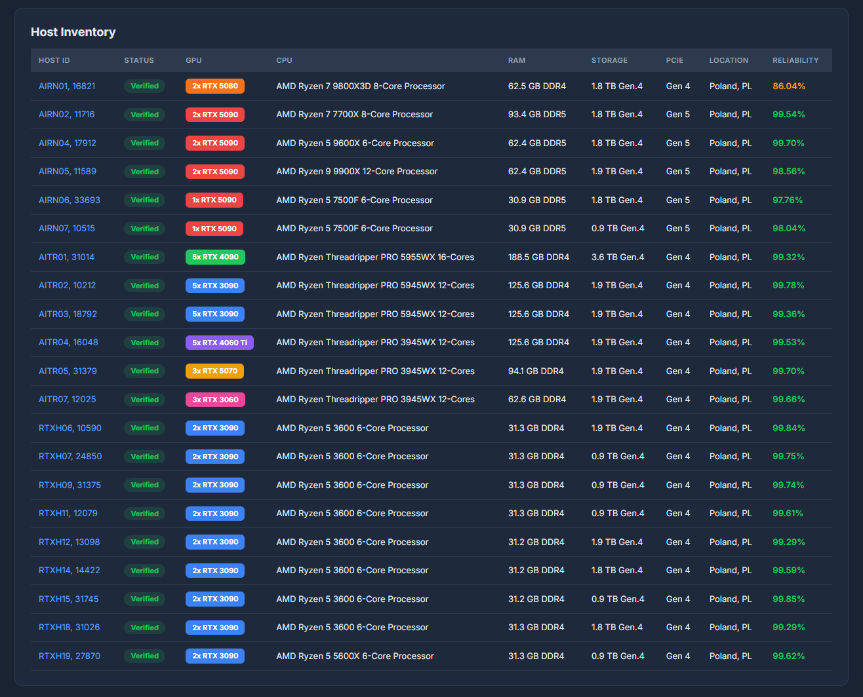This screenshot has width=863, height=697.
Task: Click the GPU column header
Action: click(193, 60)
